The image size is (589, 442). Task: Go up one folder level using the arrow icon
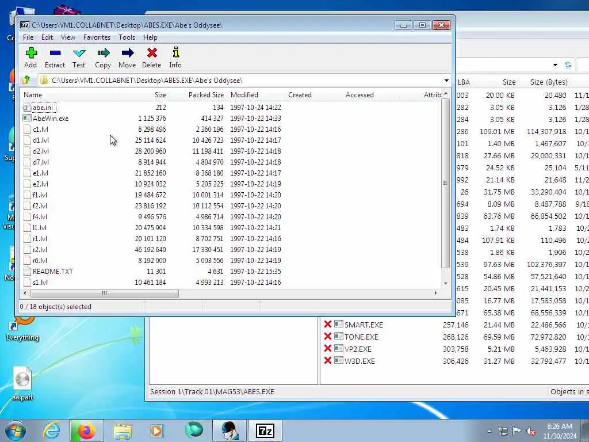coord(26,80)
